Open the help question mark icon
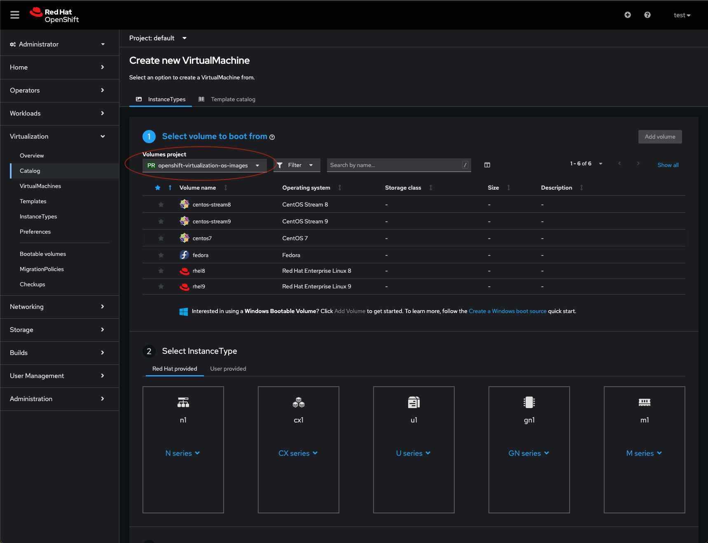 coord(647,15)
